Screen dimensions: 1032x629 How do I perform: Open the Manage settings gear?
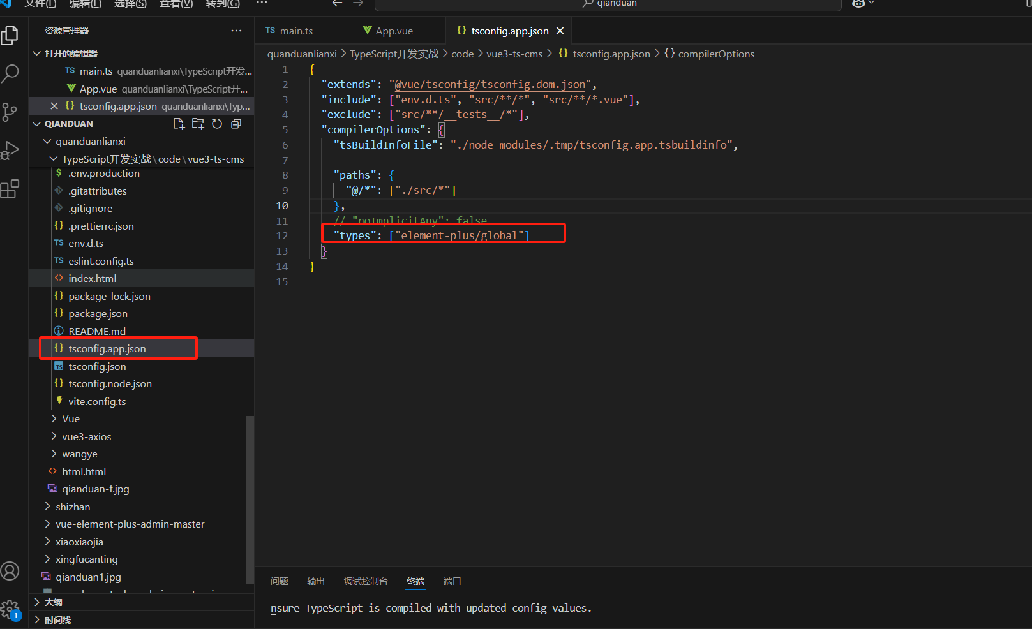point(10,609)
